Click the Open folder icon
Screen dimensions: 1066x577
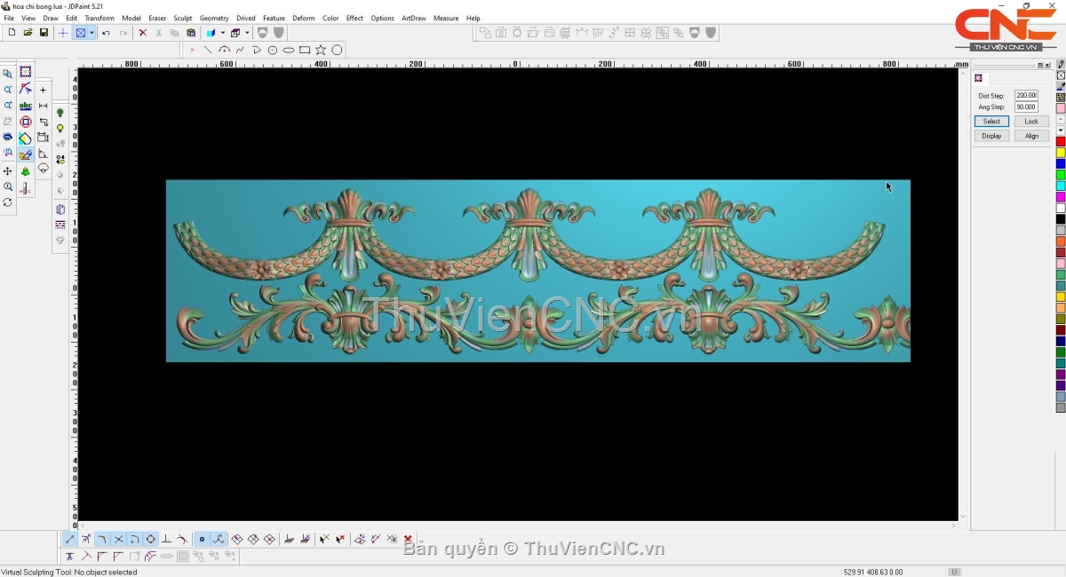[28, 33]
